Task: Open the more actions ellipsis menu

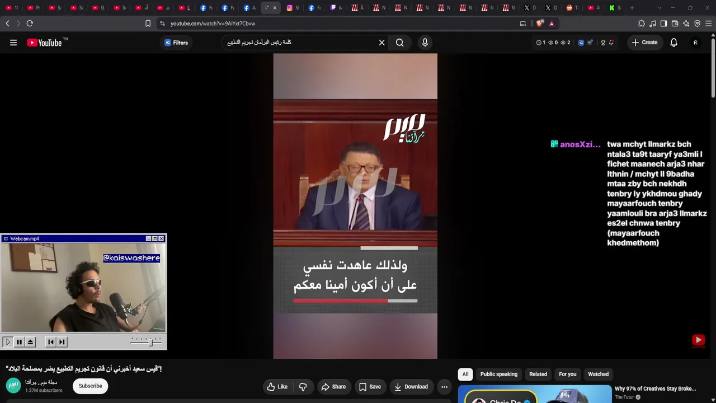Action: (444, 387)
